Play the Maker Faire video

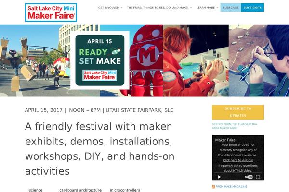coord(219,177)
